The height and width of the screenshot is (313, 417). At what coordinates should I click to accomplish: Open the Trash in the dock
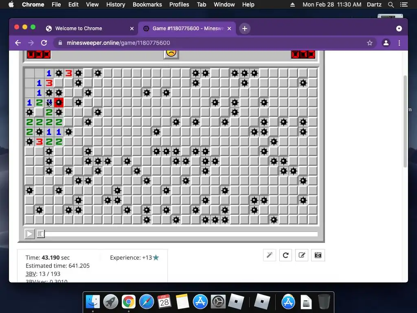click(324, 302)
